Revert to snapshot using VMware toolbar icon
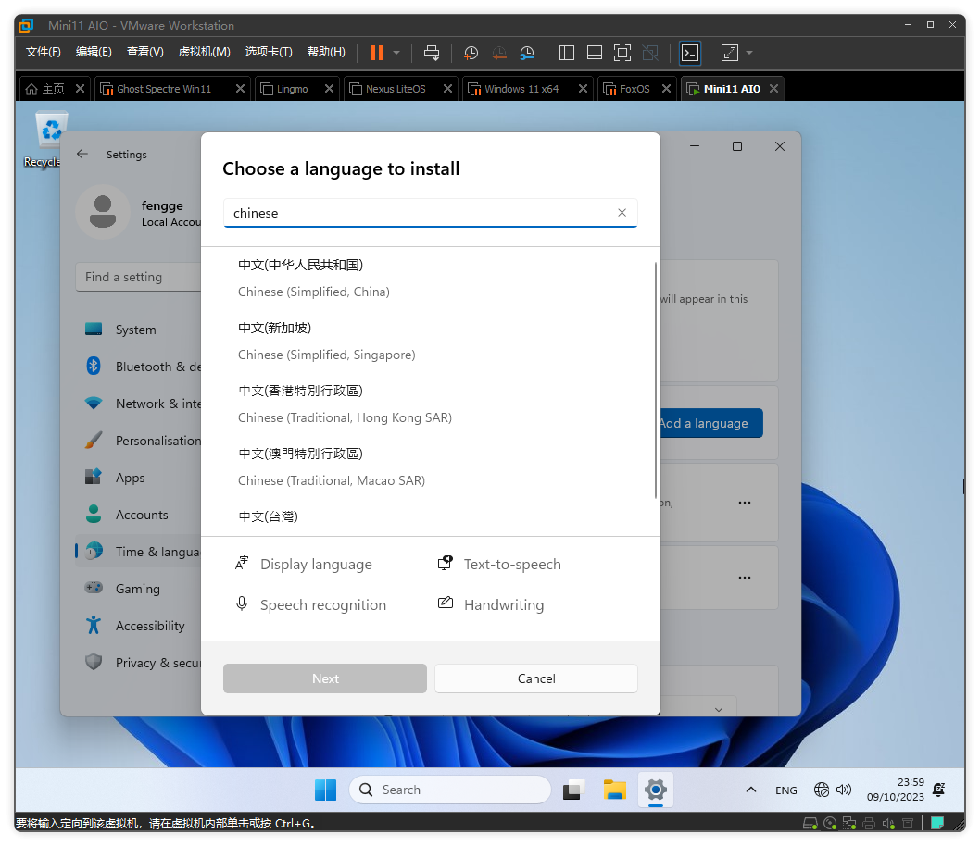This screenshot has width=980, height=846. [x=498, y=53]
